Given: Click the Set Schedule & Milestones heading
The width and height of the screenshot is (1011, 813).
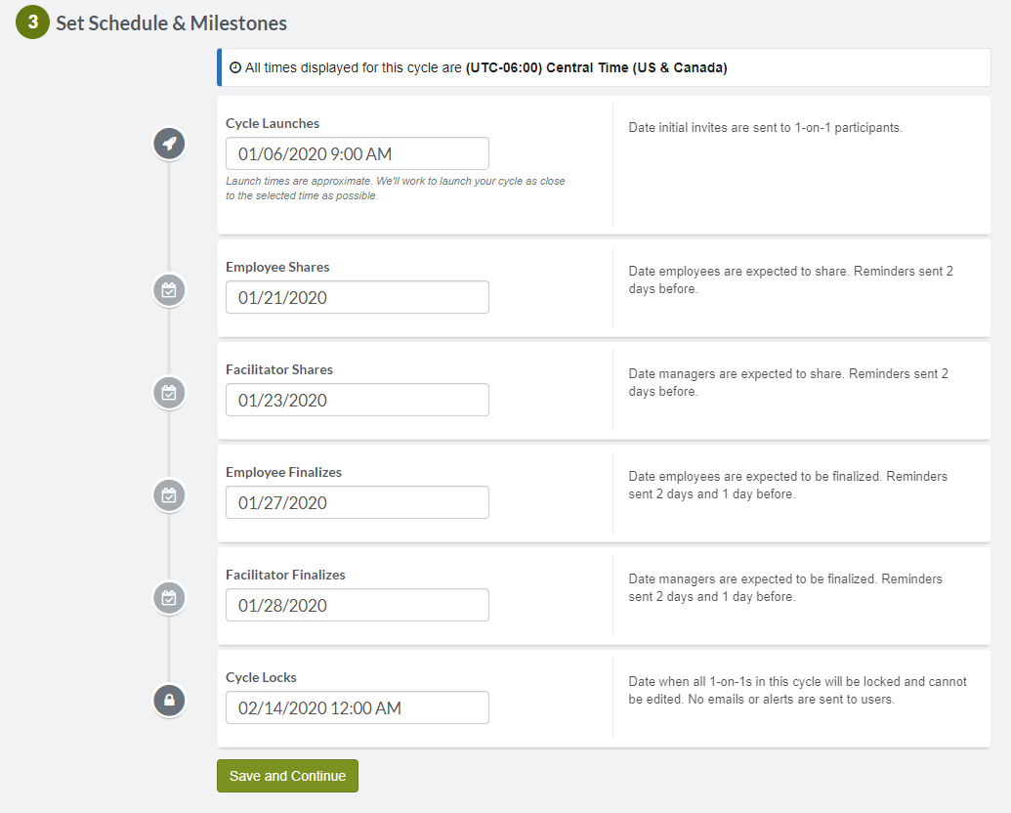Looking at the screenshot, I should [171, 23].
